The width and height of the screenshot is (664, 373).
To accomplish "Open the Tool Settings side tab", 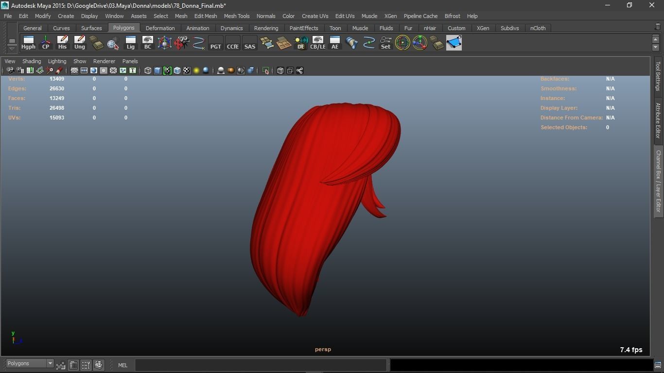I will click(658, 76).
